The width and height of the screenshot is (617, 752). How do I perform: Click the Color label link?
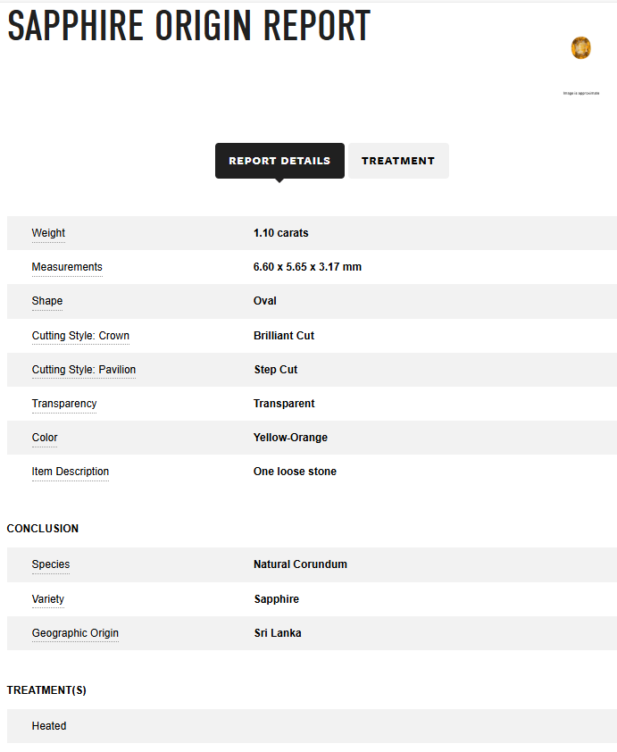[45, 438]
